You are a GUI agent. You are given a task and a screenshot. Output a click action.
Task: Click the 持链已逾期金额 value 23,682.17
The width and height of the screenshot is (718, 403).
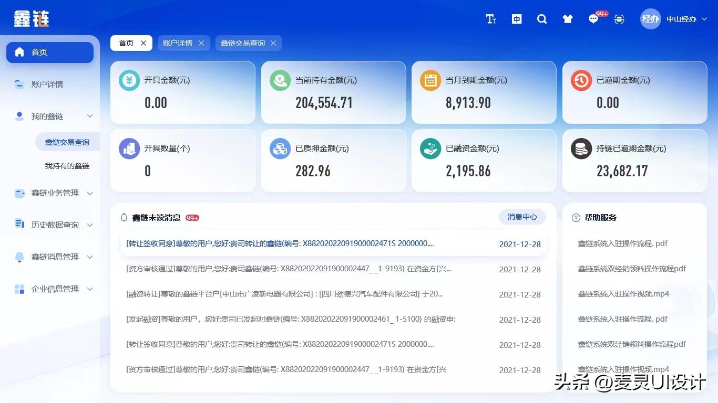[x=622, y=171]
